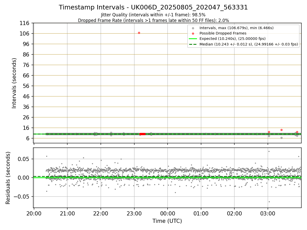
Task: Click the Time (UTC) x-axis label
Action: click(167, 221)
